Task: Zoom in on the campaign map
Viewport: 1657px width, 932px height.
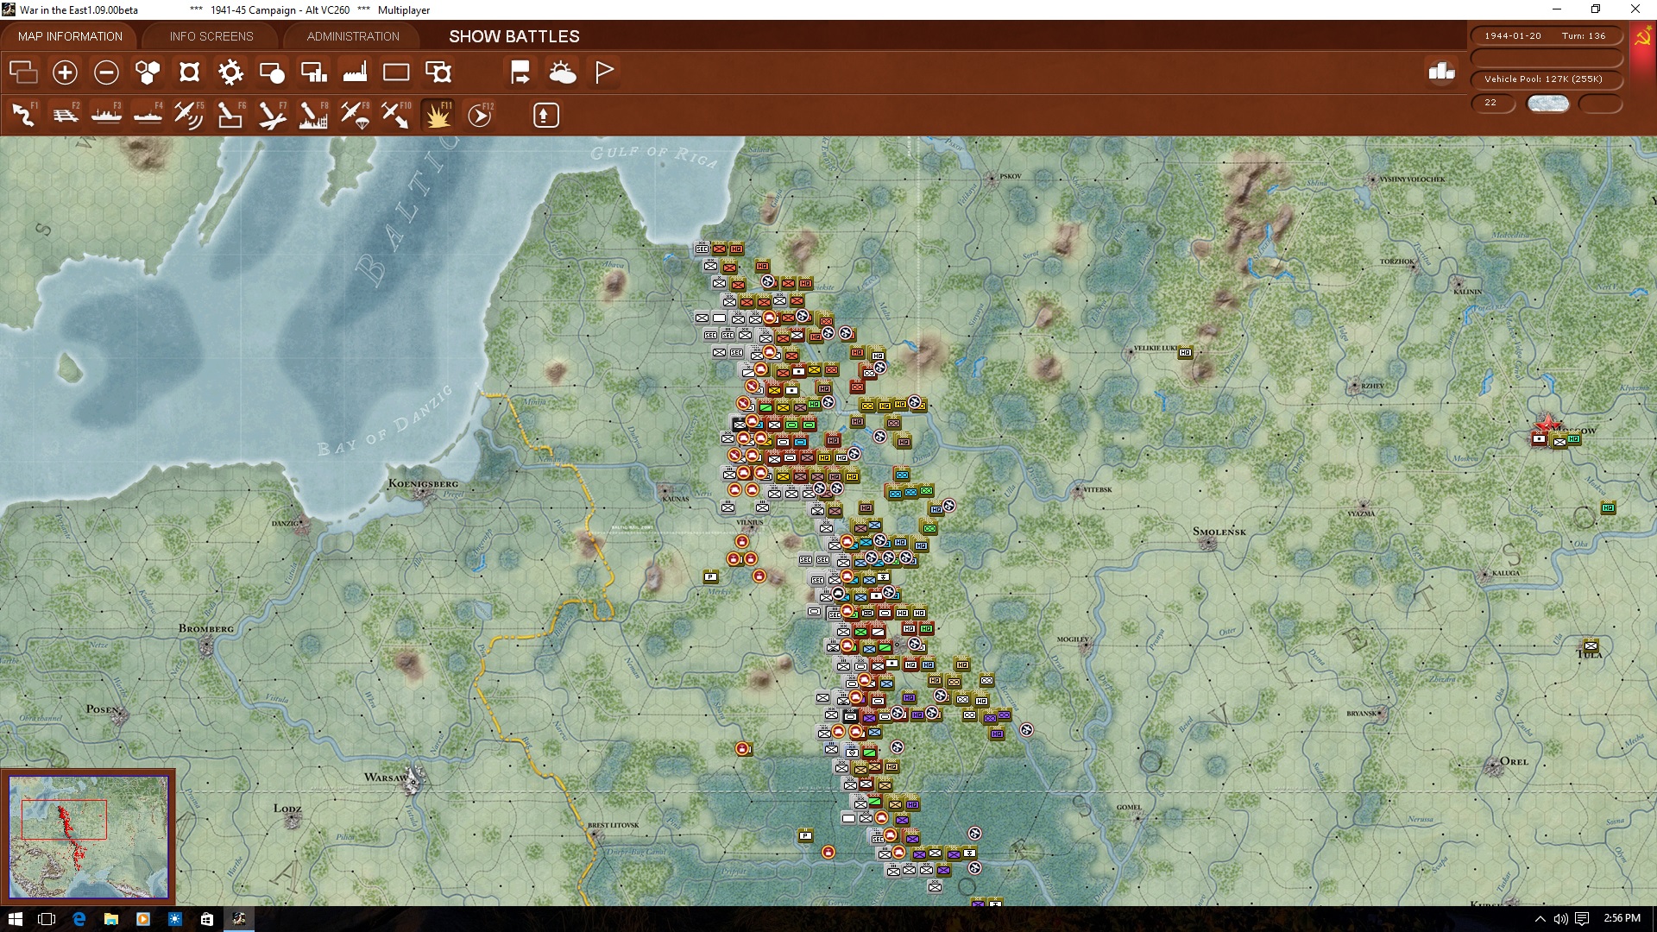Action: pos(65,72)
